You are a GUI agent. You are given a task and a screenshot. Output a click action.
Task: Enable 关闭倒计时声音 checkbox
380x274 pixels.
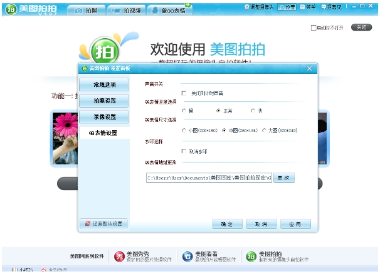[x=184, y=93]
